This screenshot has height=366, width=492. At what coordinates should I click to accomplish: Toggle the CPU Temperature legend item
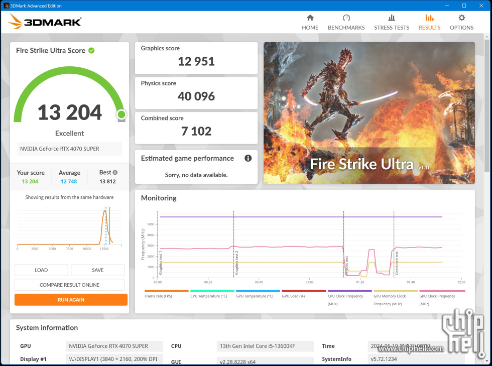click(212, 294)
